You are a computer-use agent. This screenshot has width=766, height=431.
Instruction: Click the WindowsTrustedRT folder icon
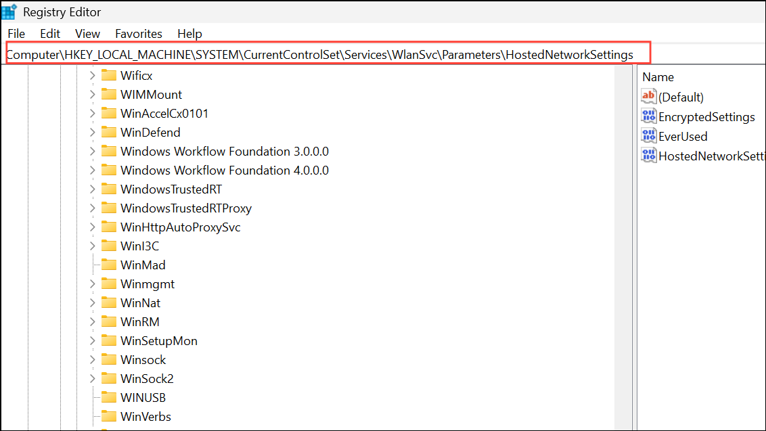coord(108,189)
